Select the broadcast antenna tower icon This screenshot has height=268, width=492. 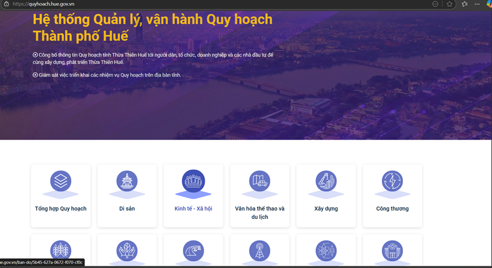pos(259,251)
